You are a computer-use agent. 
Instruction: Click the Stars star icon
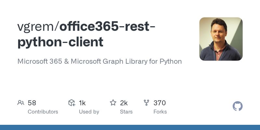(113, 103)
